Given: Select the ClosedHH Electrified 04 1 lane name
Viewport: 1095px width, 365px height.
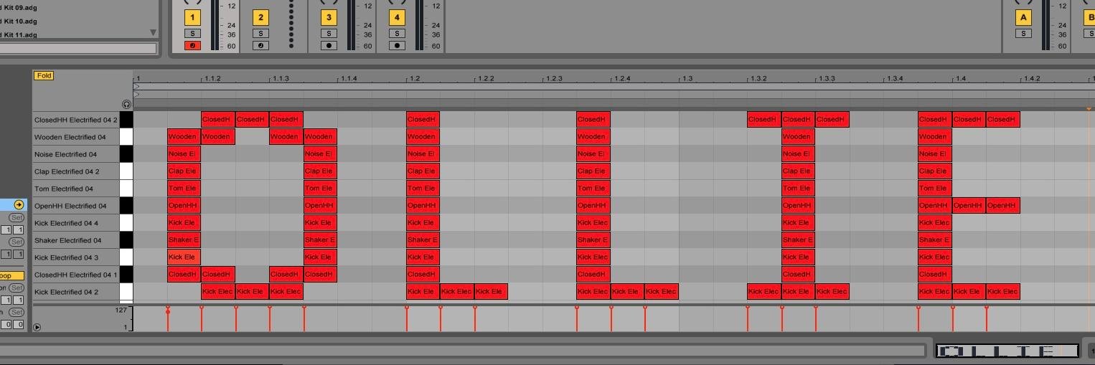Looking at the screenshot, I should [75, 275].
